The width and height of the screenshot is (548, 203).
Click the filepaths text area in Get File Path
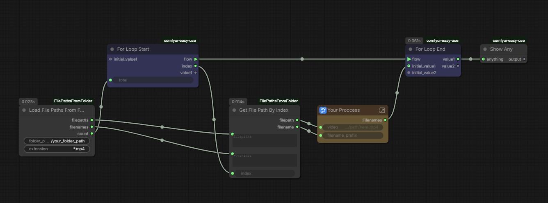coord(265,140)
